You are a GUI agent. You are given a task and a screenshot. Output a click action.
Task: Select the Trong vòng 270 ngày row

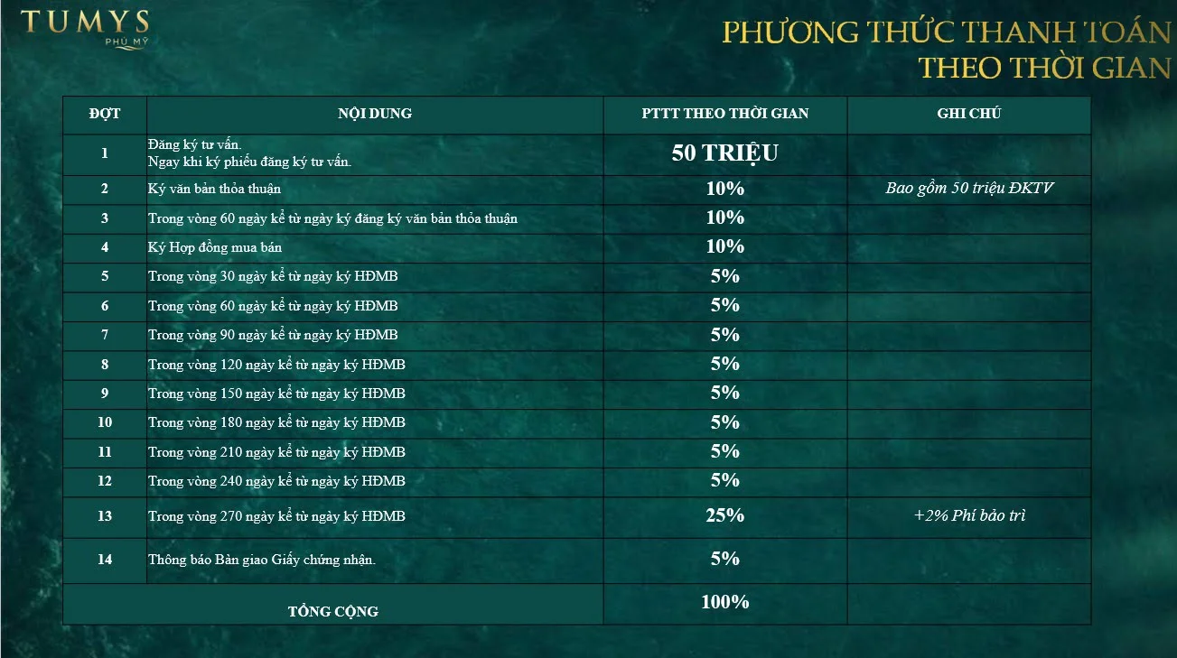(576, 517)
